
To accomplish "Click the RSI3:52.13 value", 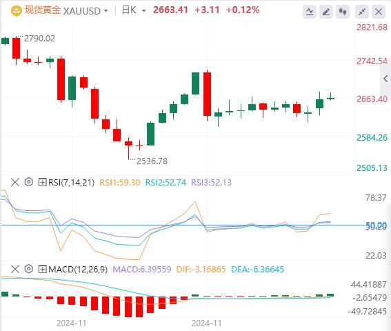I will tap(211, 182).
